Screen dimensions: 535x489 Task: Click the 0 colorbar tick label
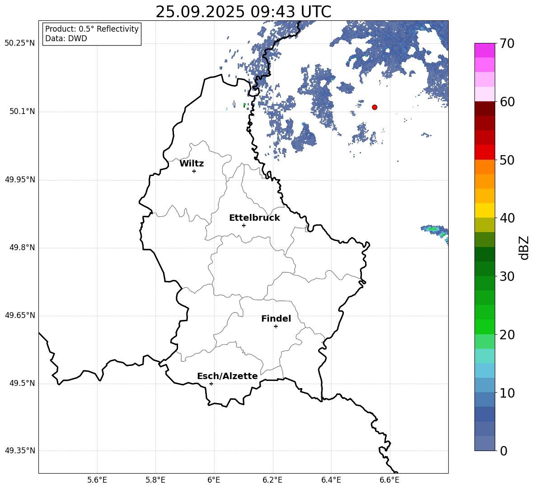click(x=504, y=451)
